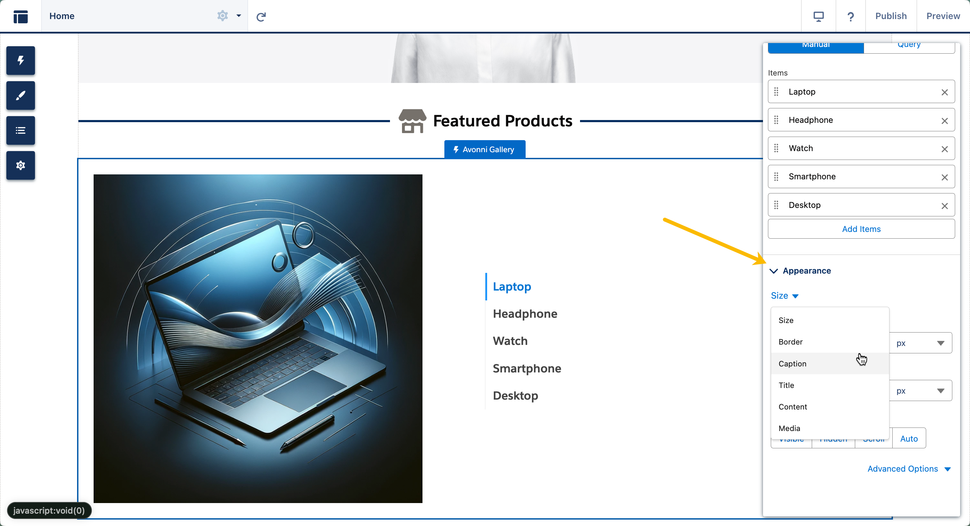Viewport: 970px width, 526px height.
Task: Select Smartphone in the gallery list
Action: click(x=526, y=368)
